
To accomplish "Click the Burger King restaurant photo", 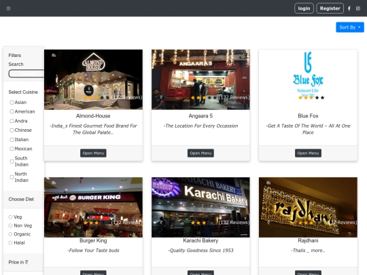I will coord(93,207).
